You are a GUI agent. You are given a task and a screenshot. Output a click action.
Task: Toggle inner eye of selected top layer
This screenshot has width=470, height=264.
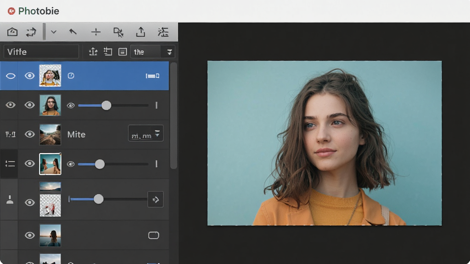coord(29,76)
